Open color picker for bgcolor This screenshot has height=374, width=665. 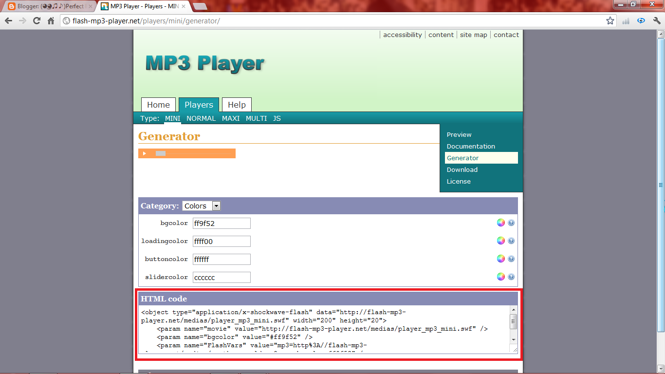click(x=501, y=223)
